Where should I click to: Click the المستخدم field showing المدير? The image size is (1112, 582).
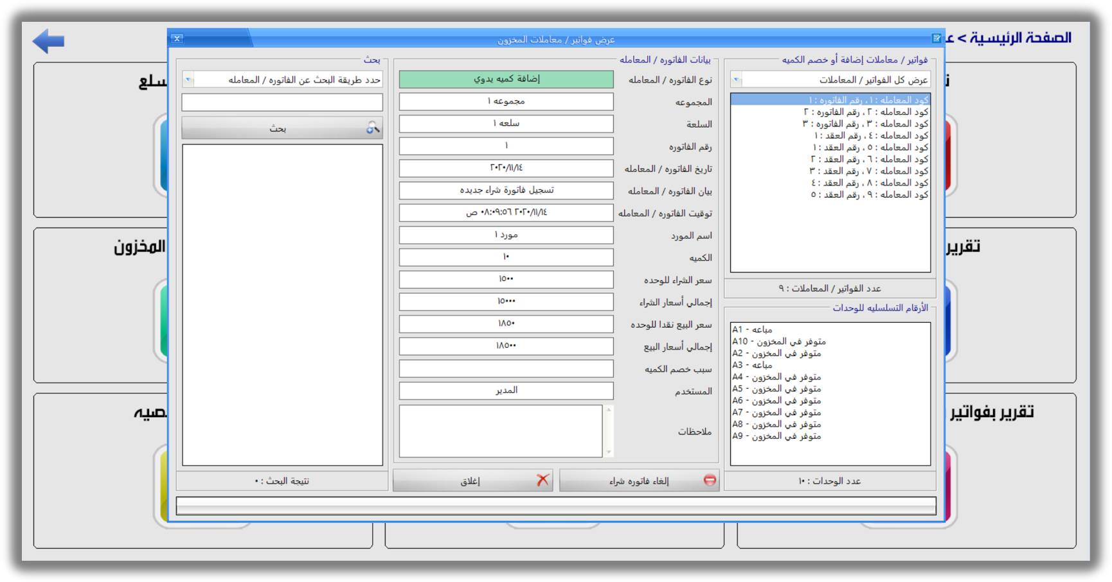tap(507, 390)
